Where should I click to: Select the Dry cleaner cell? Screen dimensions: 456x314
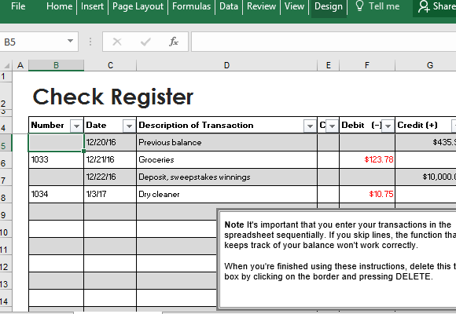227,194
